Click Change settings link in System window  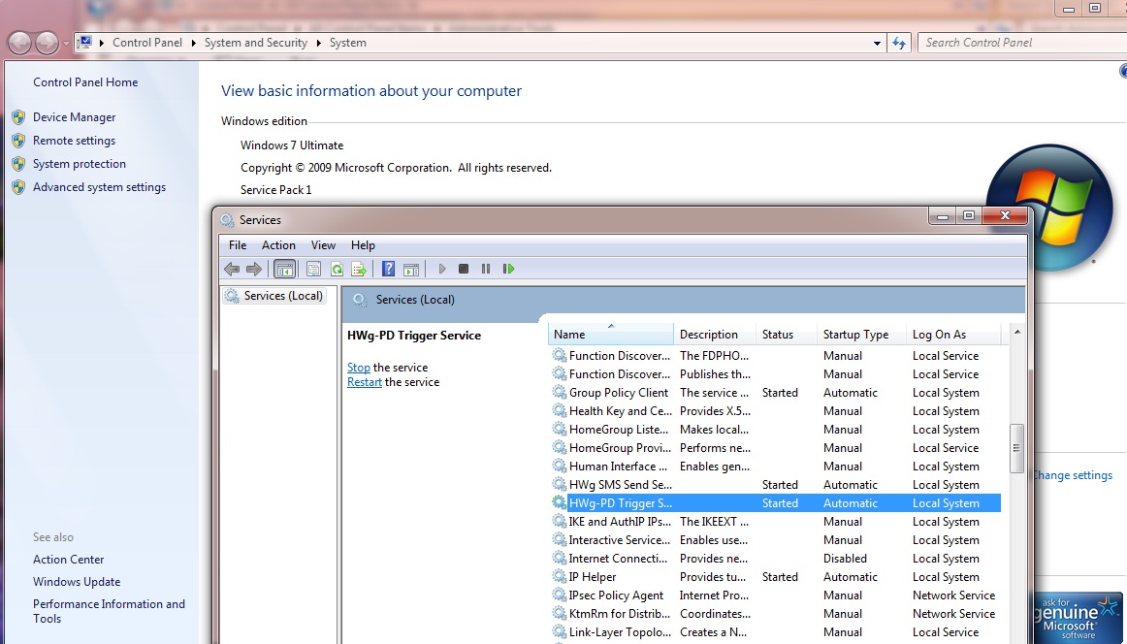(x=1073, y=475)
